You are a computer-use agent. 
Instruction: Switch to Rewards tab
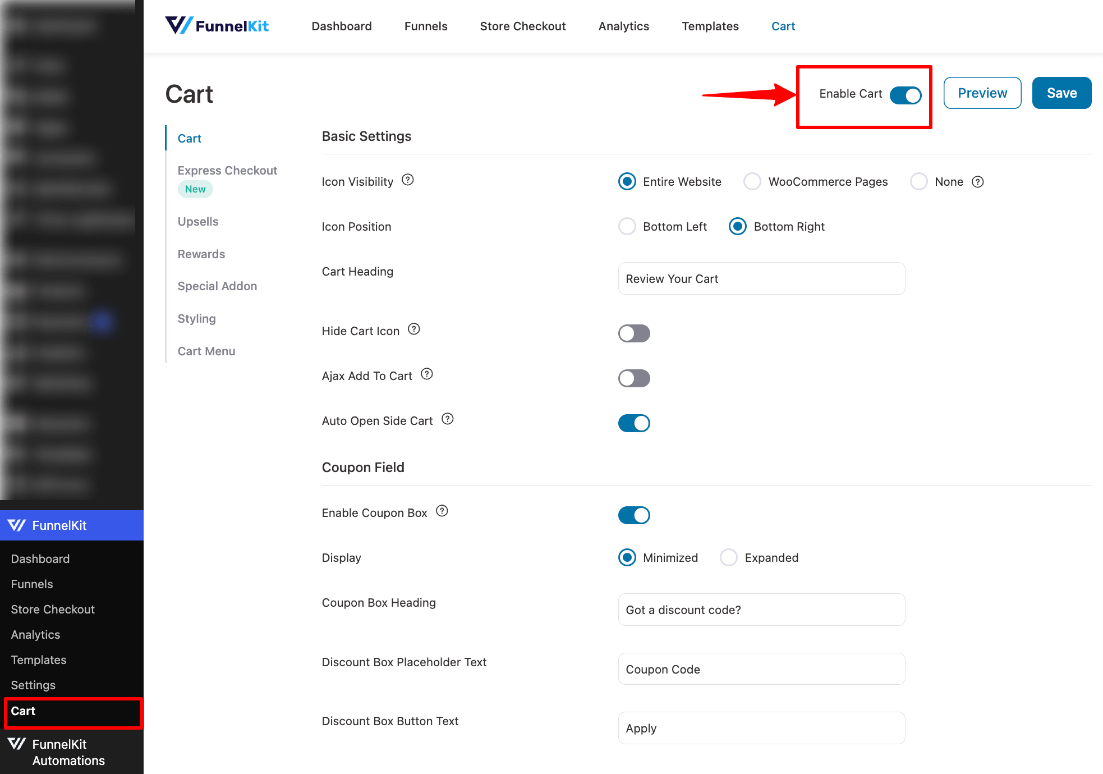[x=201, y=254]
